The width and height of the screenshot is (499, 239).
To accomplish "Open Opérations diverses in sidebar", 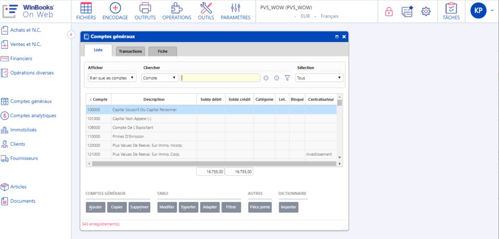I will [x=28, y=73].
